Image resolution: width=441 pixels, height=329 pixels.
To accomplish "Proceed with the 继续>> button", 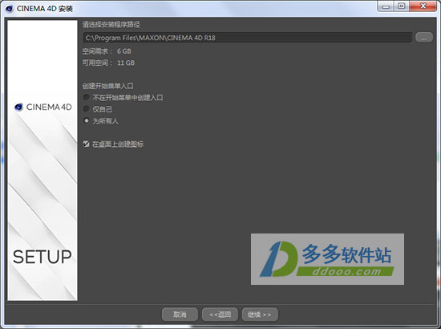I will pyautogui.click(x=260, y=315).
